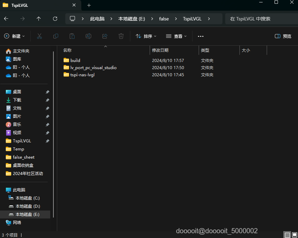298x238 pixels.
Task: Open a new tab with plus button
Action: tap(89, 5)
